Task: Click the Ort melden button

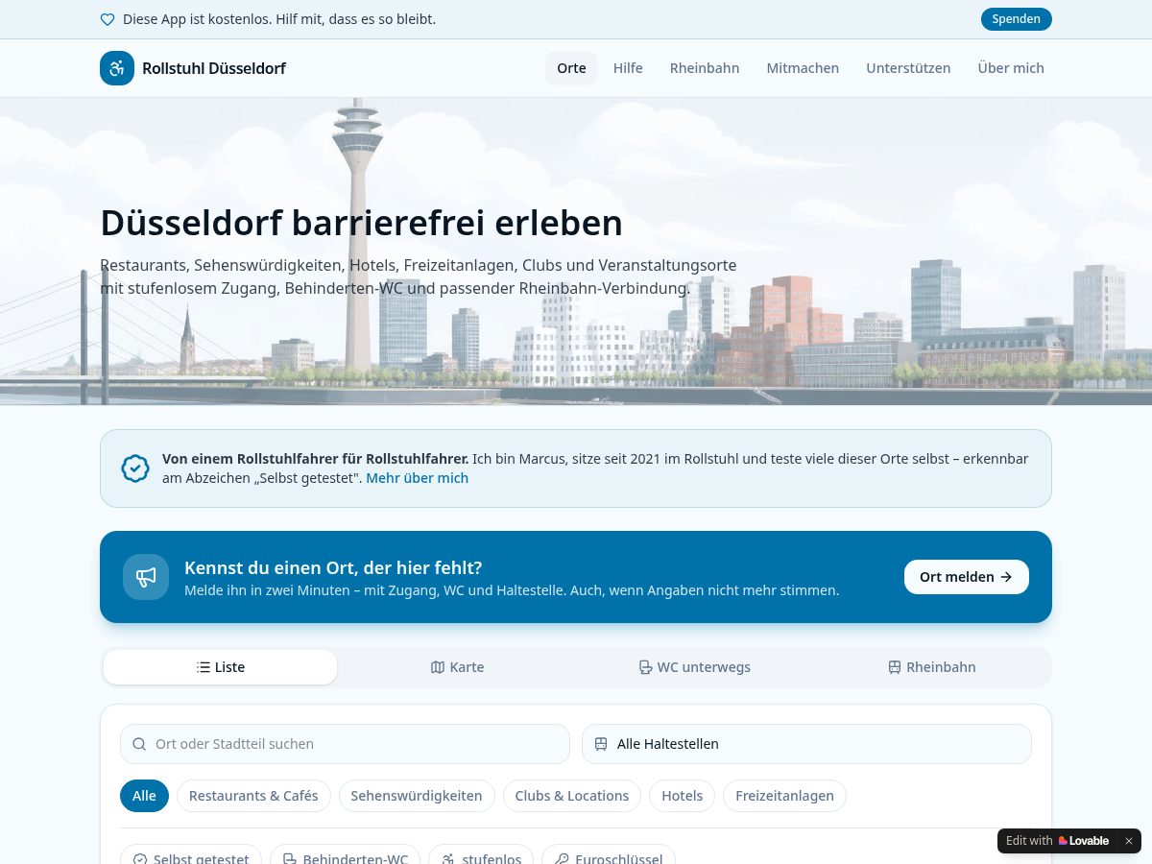Action: pos(967,577)
